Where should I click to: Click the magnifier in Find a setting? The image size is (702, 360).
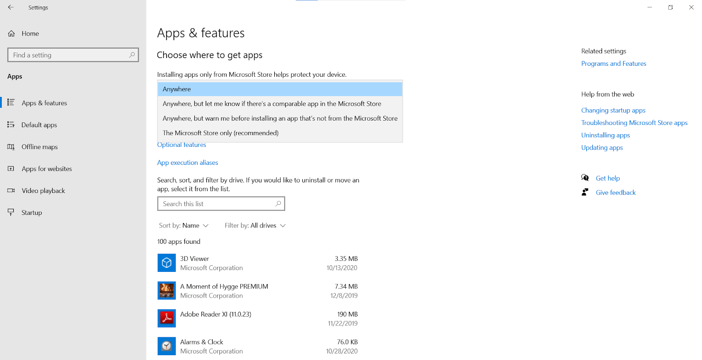point(132,55)
